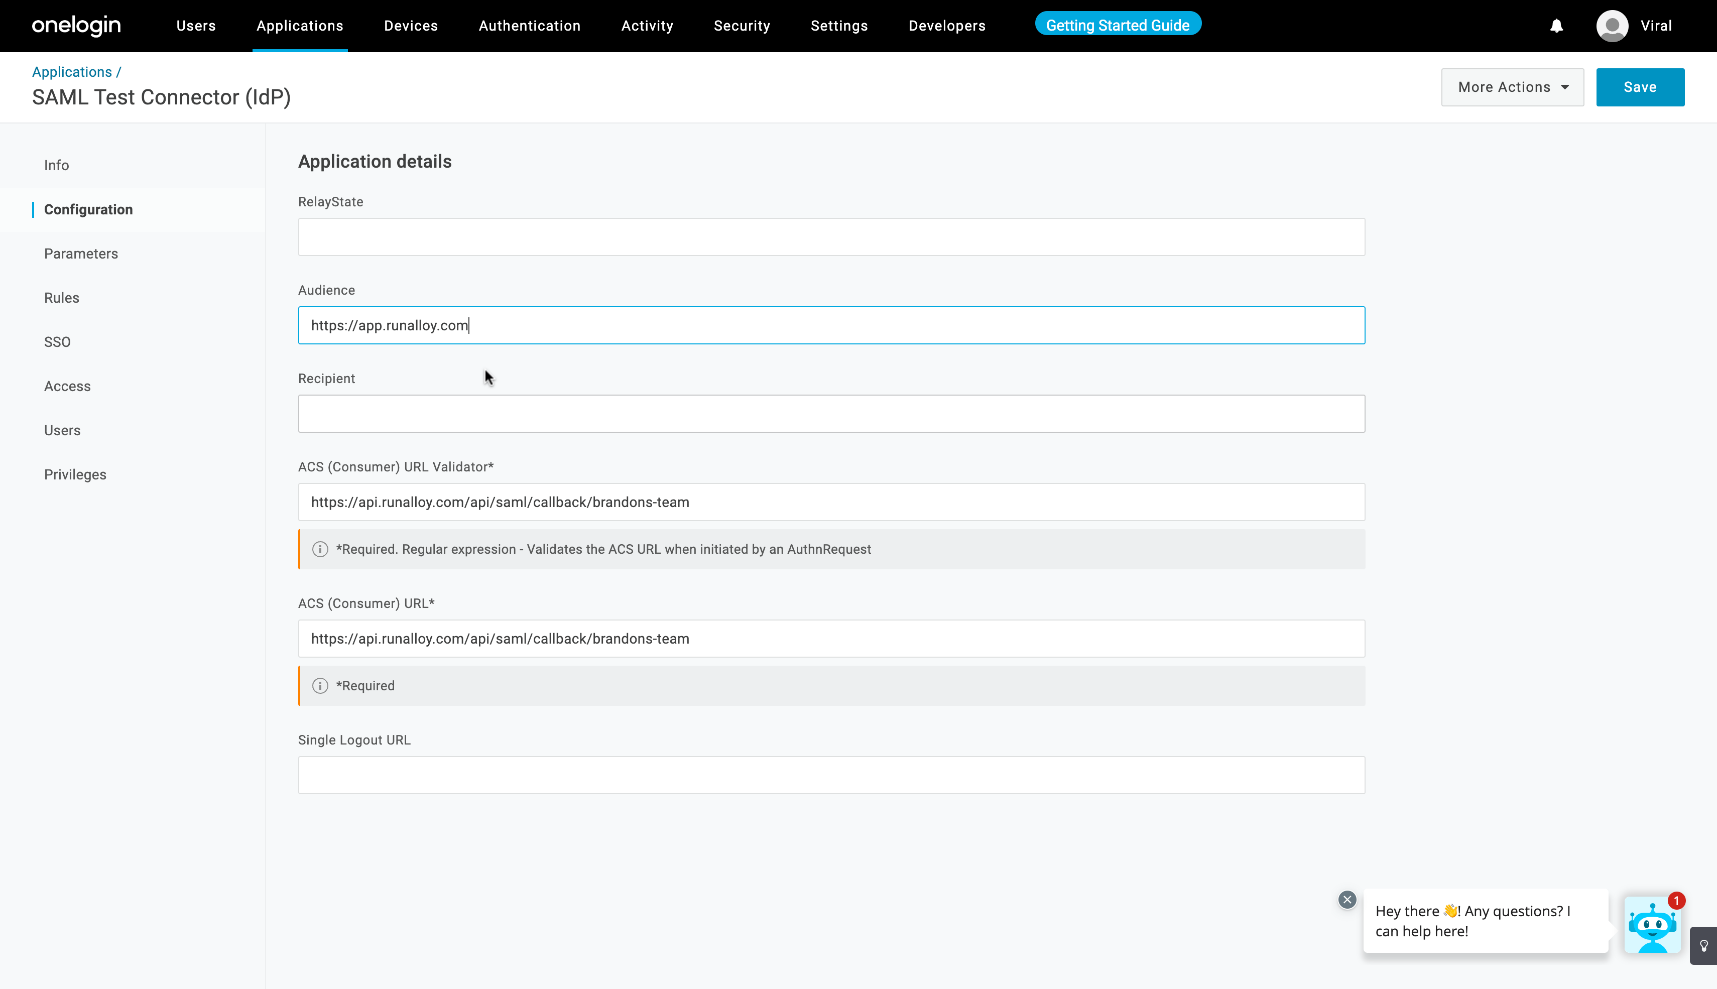Switch to the Parameters tab
The image size is (1717, 989).
point(81,254)
